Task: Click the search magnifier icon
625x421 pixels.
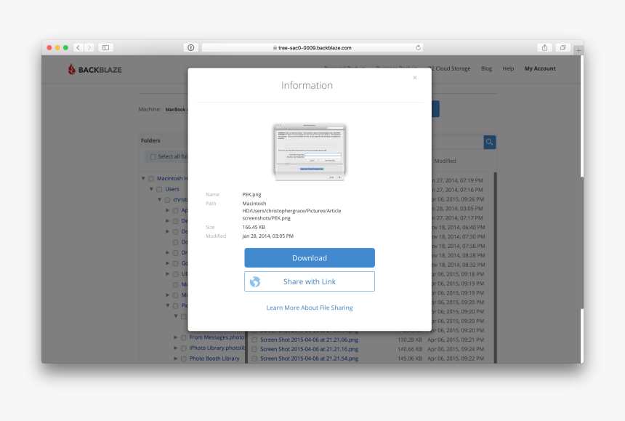Action: 489,142
